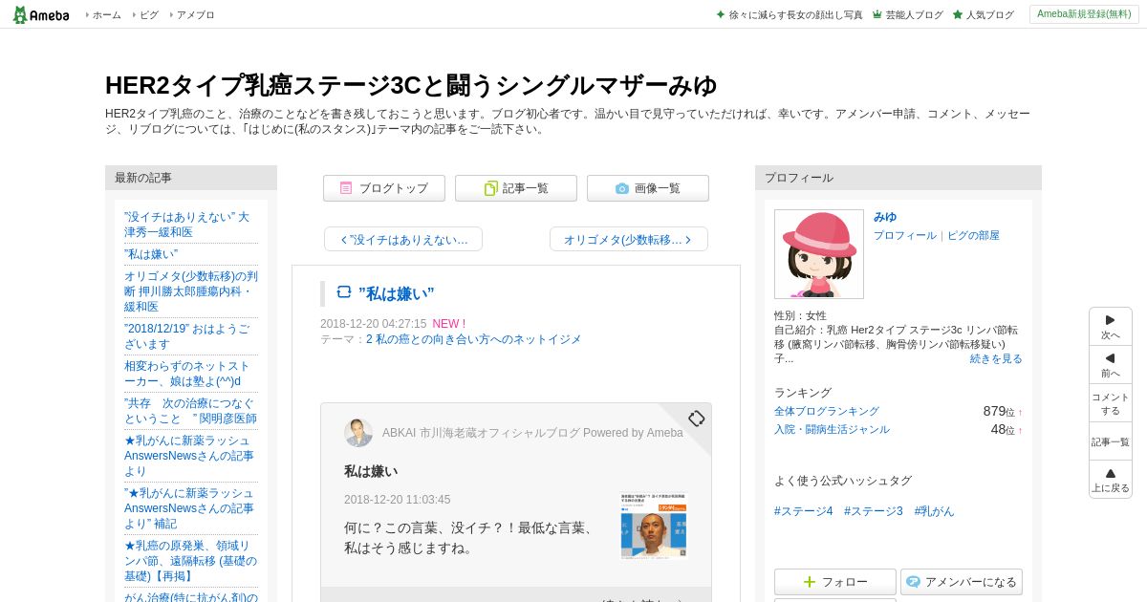Click reblog icon beside article title
Viewport: 1147px width, 602px height.
(344, 292)
